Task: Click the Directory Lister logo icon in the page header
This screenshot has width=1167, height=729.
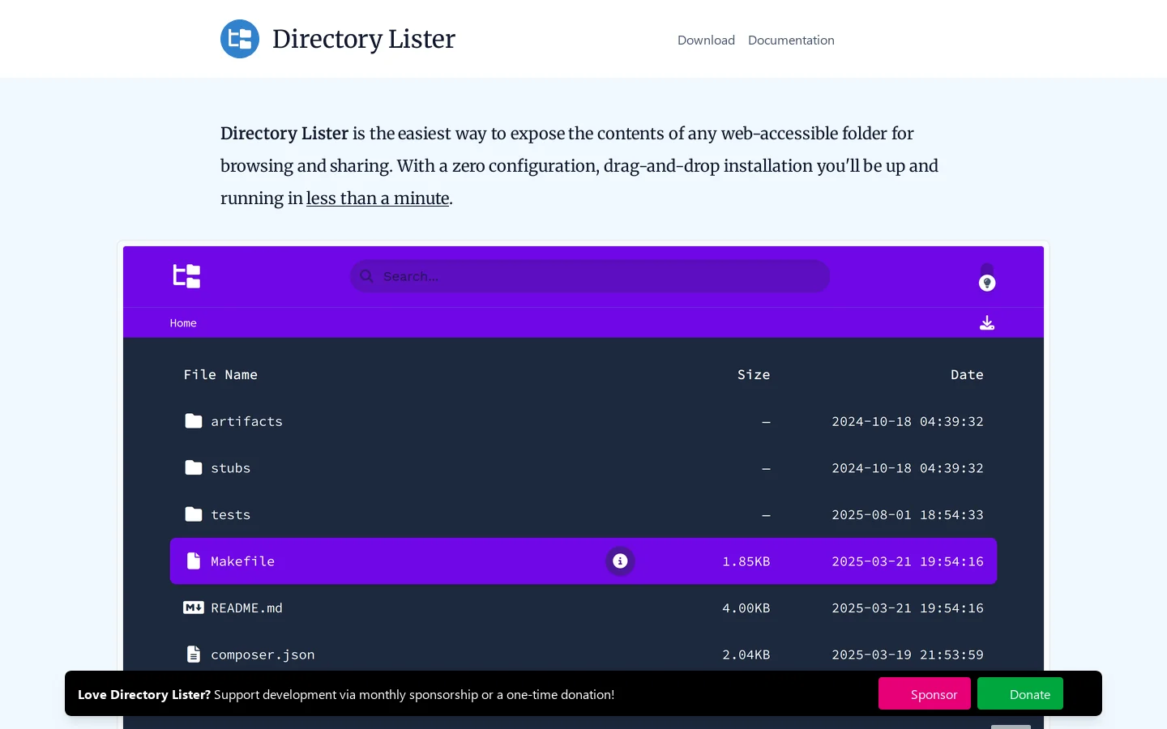Action: point(240,39)
